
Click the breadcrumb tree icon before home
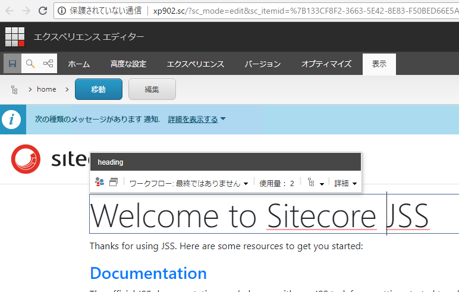[x=14, y=90]
